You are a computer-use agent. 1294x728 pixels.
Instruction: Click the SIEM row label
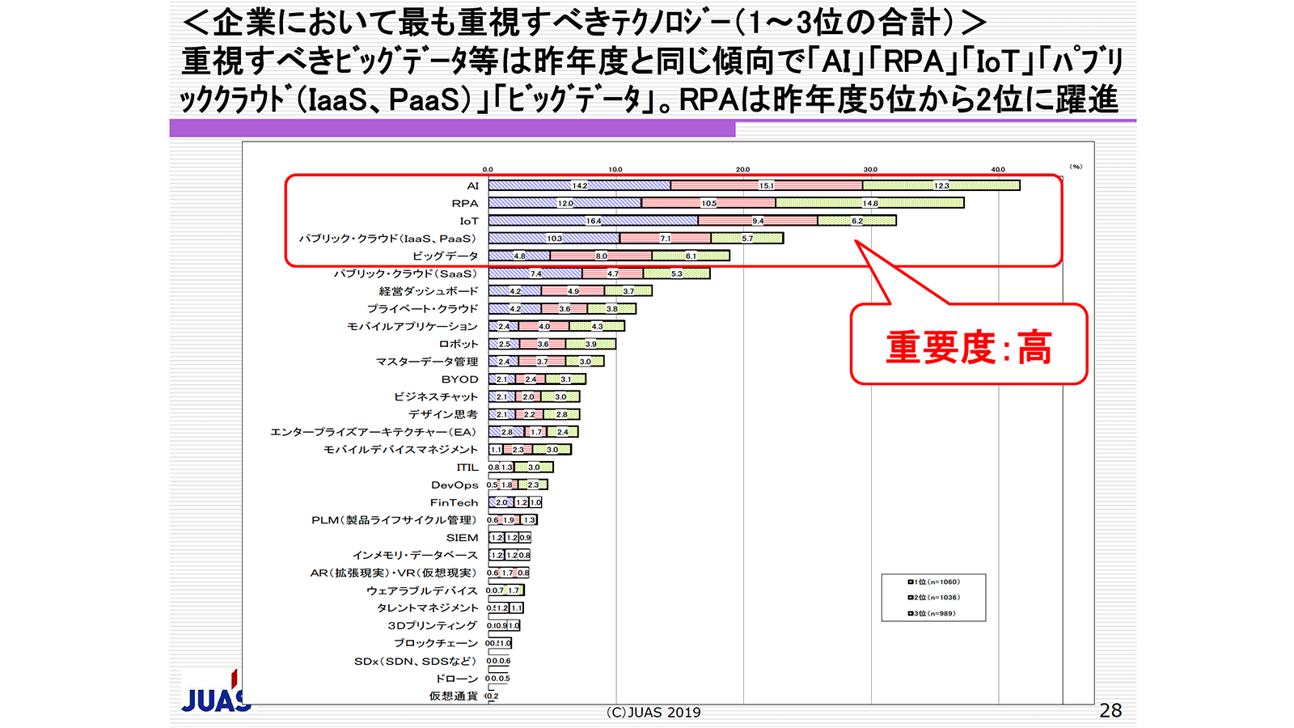463,538
